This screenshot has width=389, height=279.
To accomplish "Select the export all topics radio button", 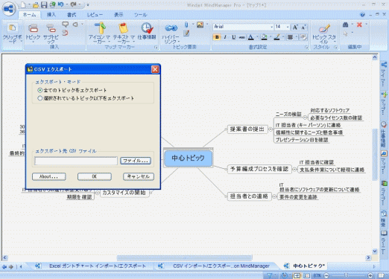I will coord(39,90).
